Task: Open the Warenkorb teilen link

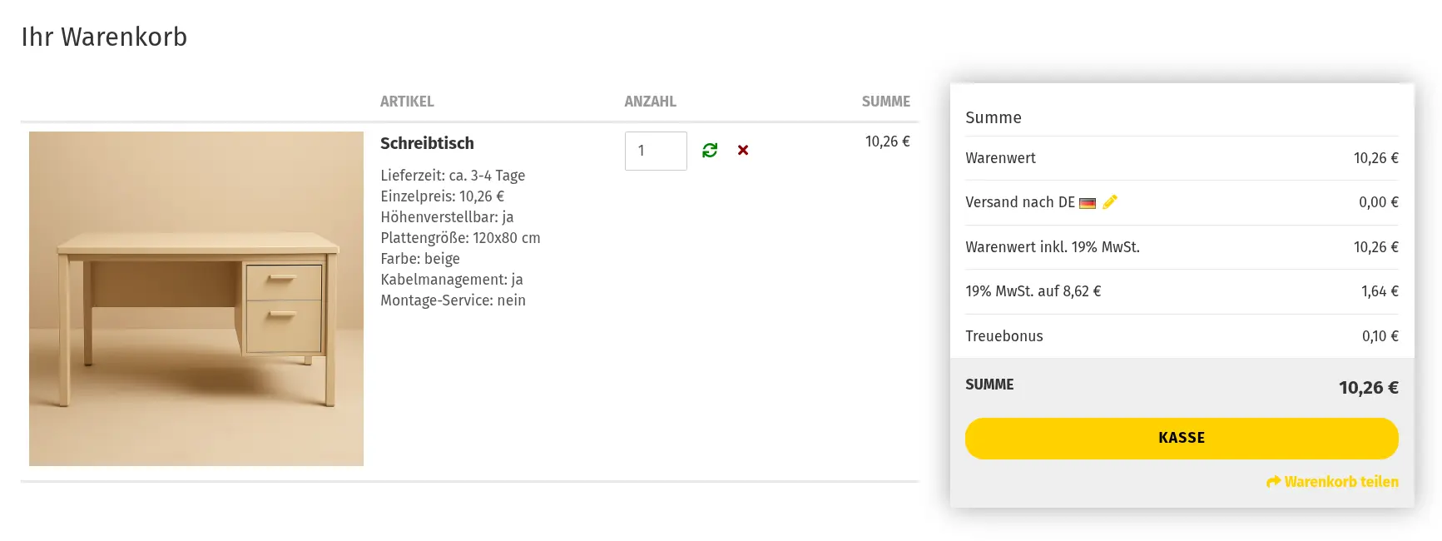Action: coord(1340,482)
